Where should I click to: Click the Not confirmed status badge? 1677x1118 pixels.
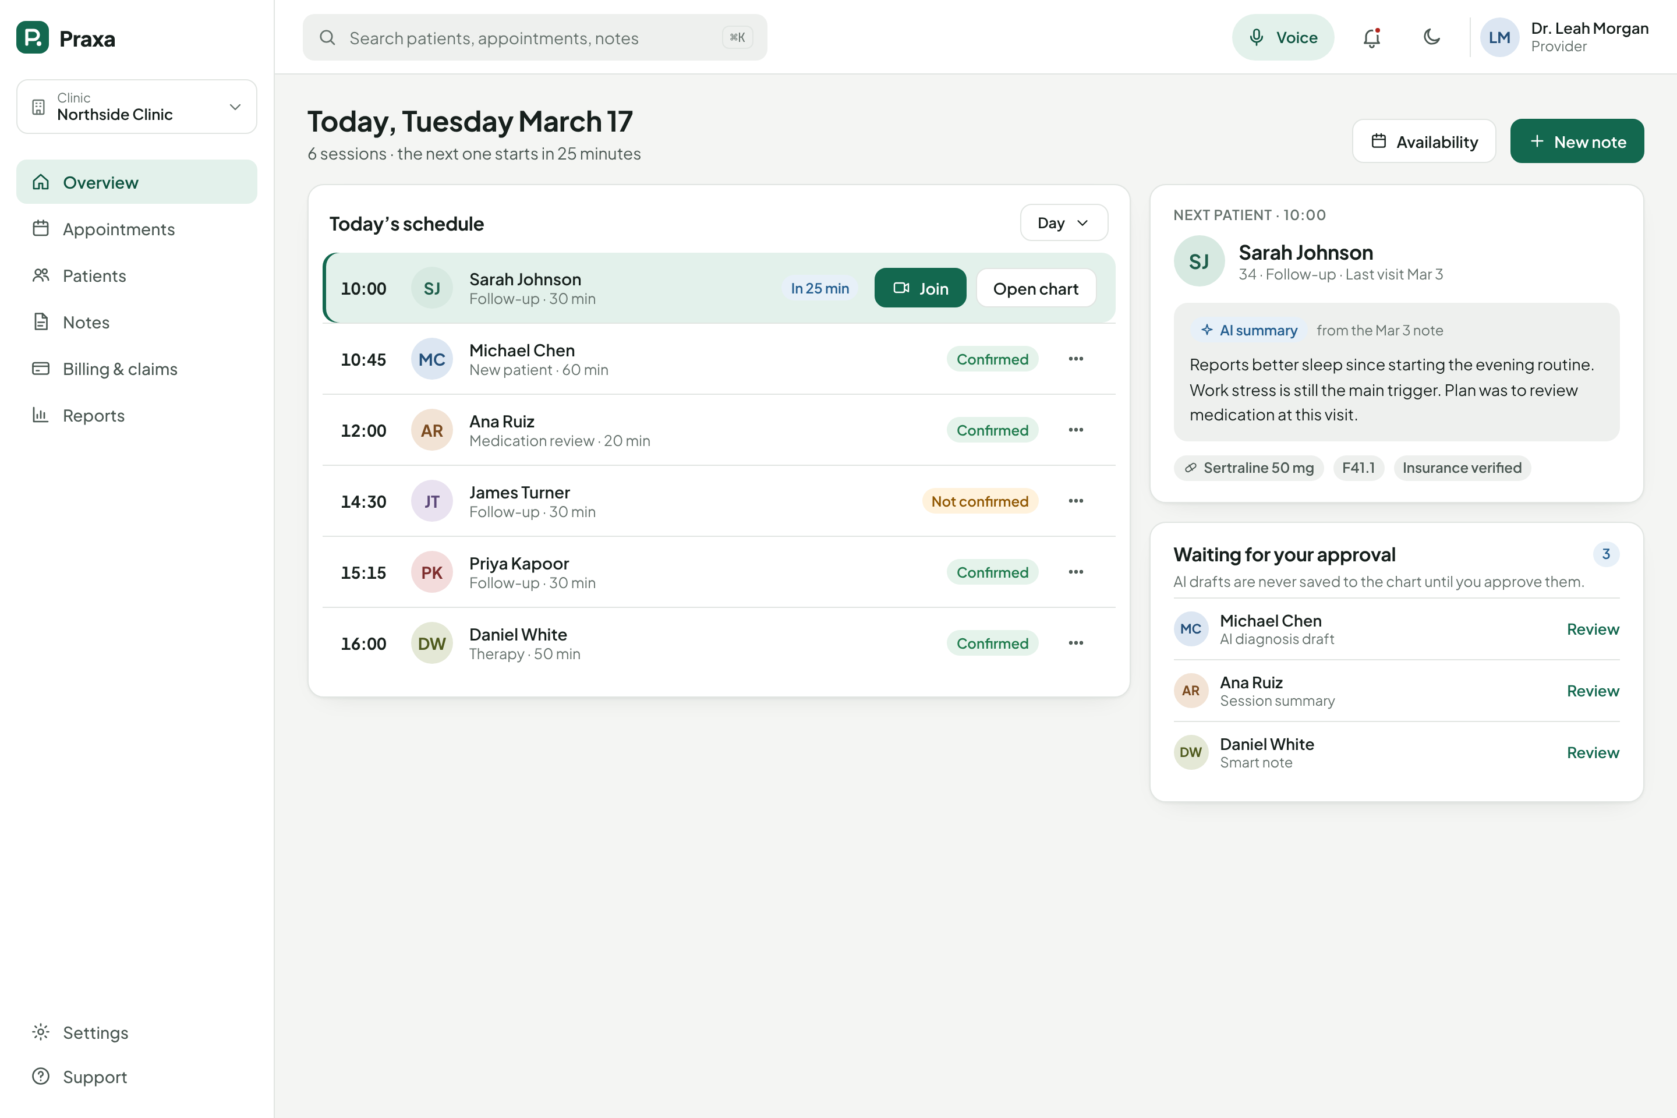click(x=979, y=501)
